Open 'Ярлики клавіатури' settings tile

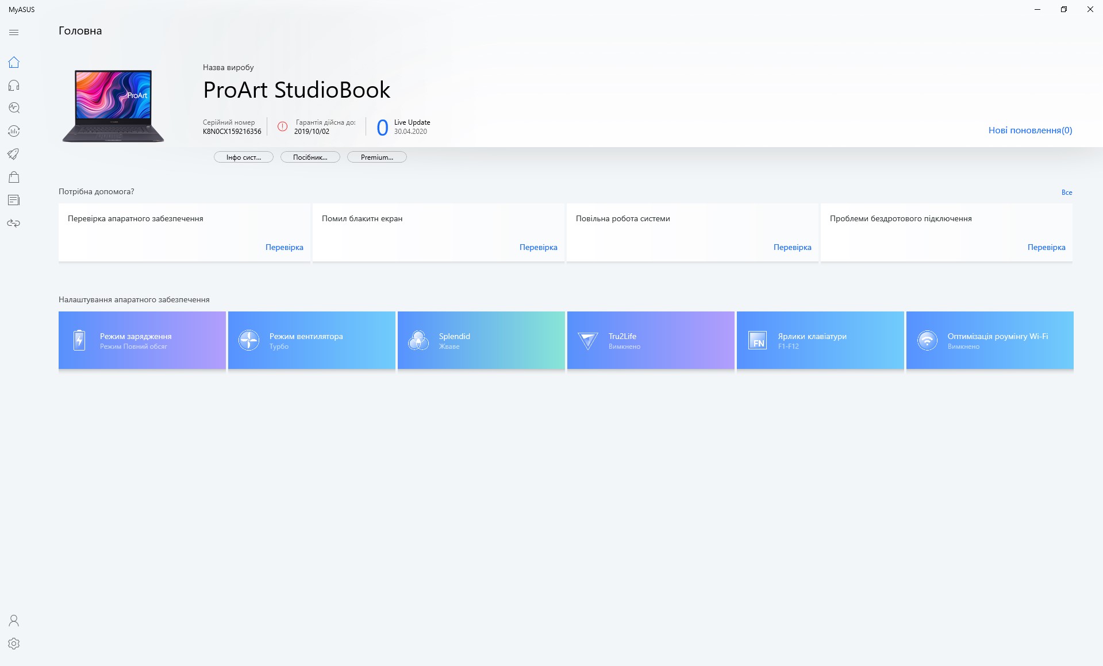click(x=820, y=340)
